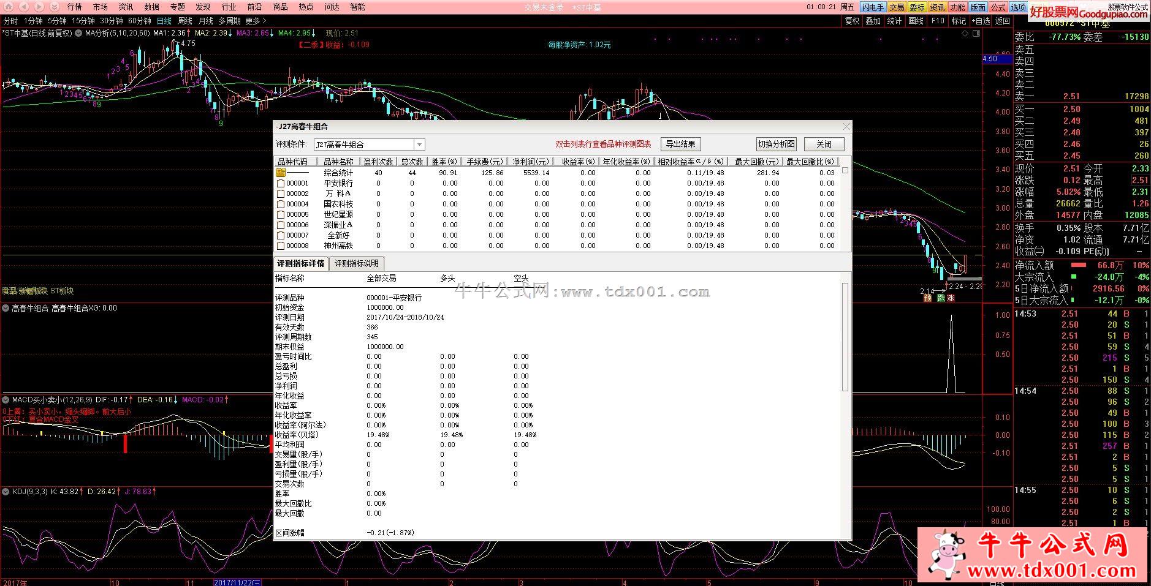Expand the main chart MA分析 indicator dropdown
This screenshot has width=1151, height=586.
78,33
